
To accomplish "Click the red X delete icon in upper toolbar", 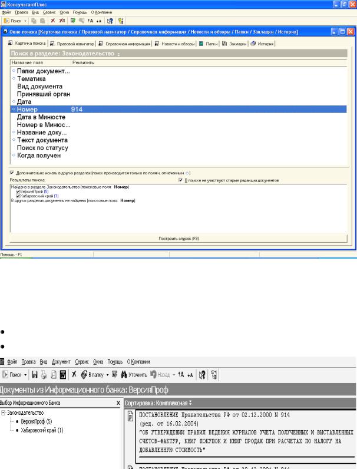I will coord(53,21).
